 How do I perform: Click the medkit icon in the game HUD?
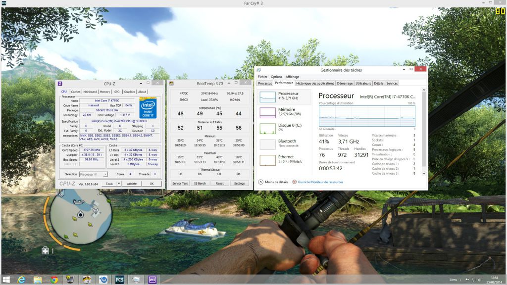click(45, 250)
